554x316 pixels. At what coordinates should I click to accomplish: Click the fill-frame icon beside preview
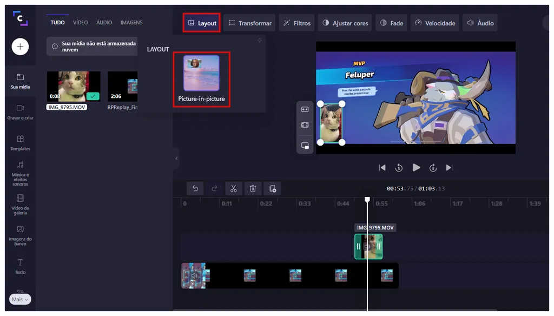pyautogui.click(x=305, y=125)
